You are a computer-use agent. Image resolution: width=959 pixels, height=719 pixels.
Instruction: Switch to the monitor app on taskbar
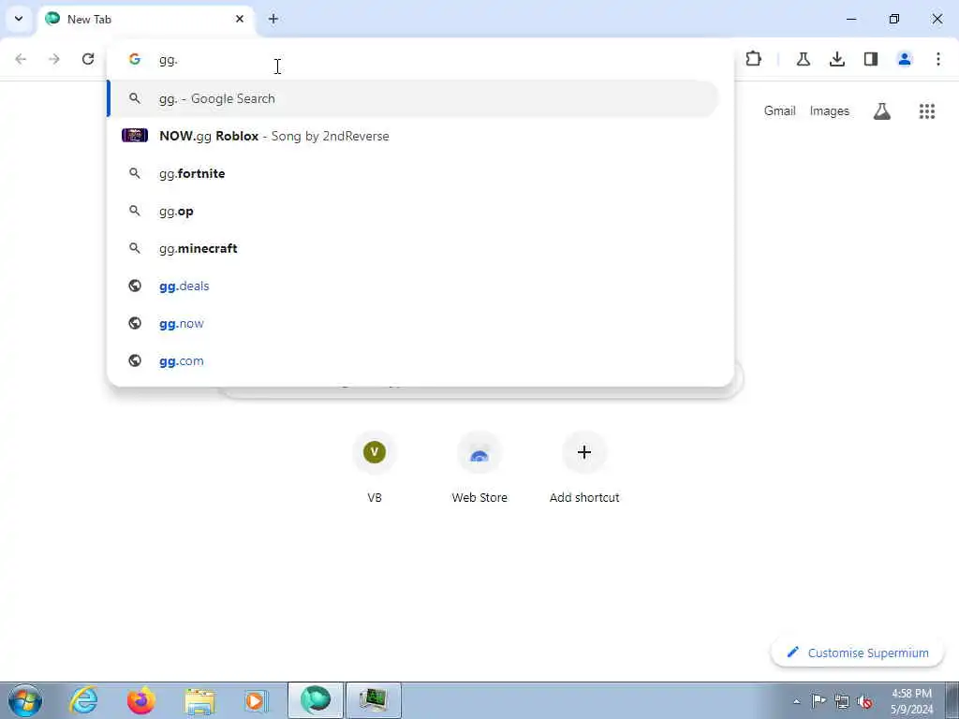(x=374, y=700)
